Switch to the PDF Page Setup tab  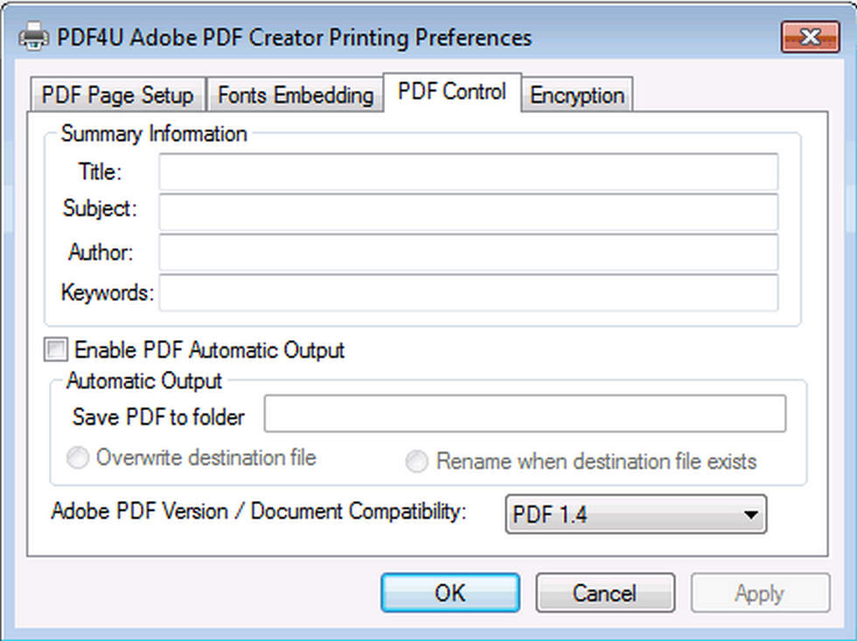coord(117,95)
